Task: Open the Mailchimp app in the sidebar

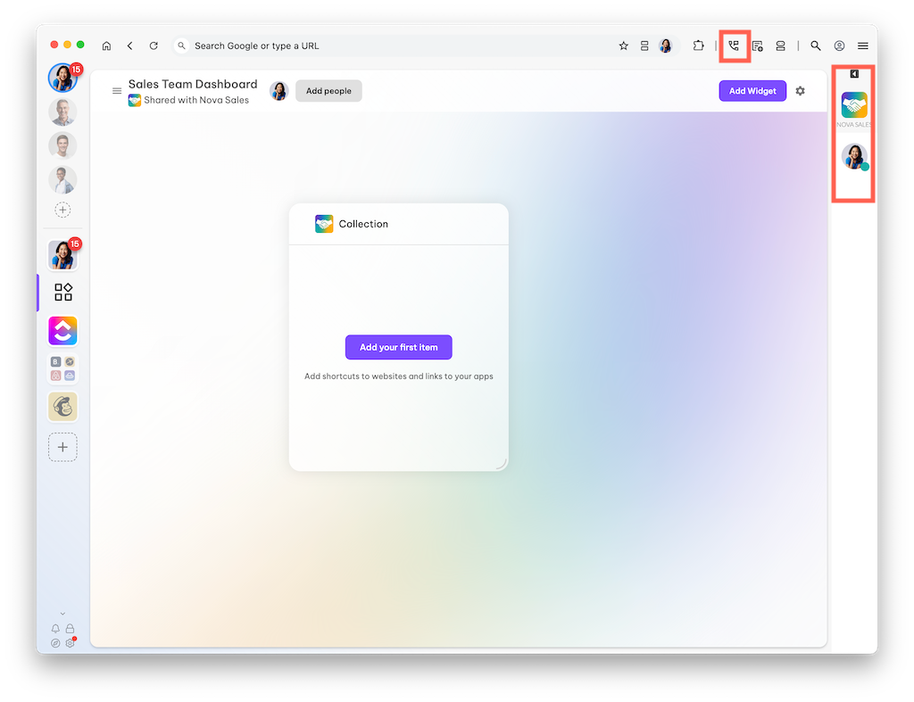Action: 63,407
